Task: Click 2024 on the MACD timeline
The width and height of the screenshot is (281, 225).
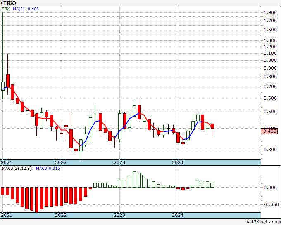Action: point(178,215)
